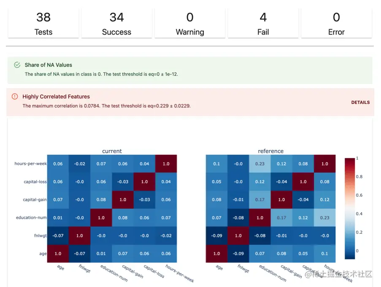Select the Success counter card

tap(116, 24)
